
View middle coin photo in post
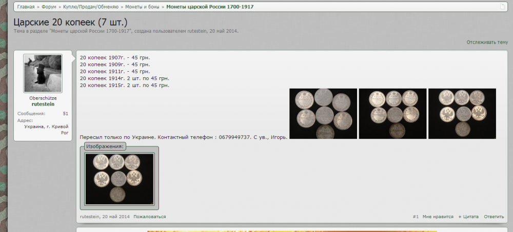point(392,114)
